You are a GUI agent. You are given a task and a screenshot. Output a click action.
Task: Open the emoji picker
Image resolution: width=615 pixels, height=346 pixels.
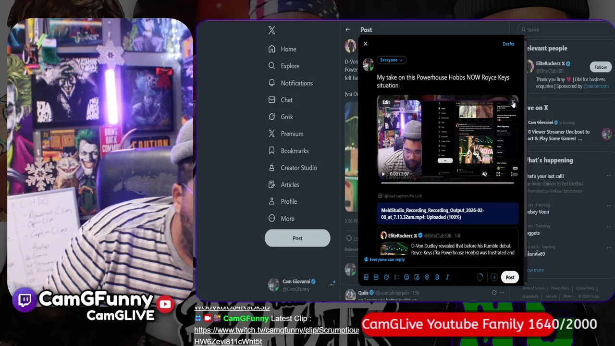406,277
